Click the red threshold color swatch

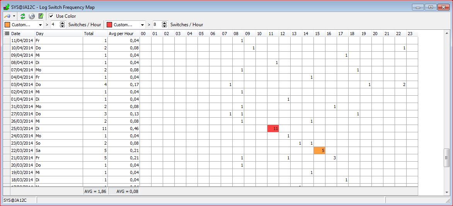[109, 25]
